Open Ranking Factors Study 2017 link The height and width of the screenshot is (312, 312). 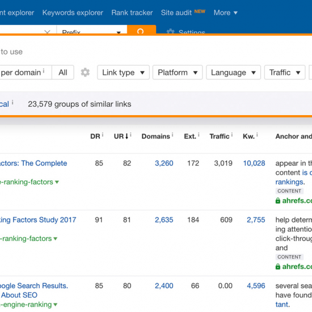(x=38, y=220)
